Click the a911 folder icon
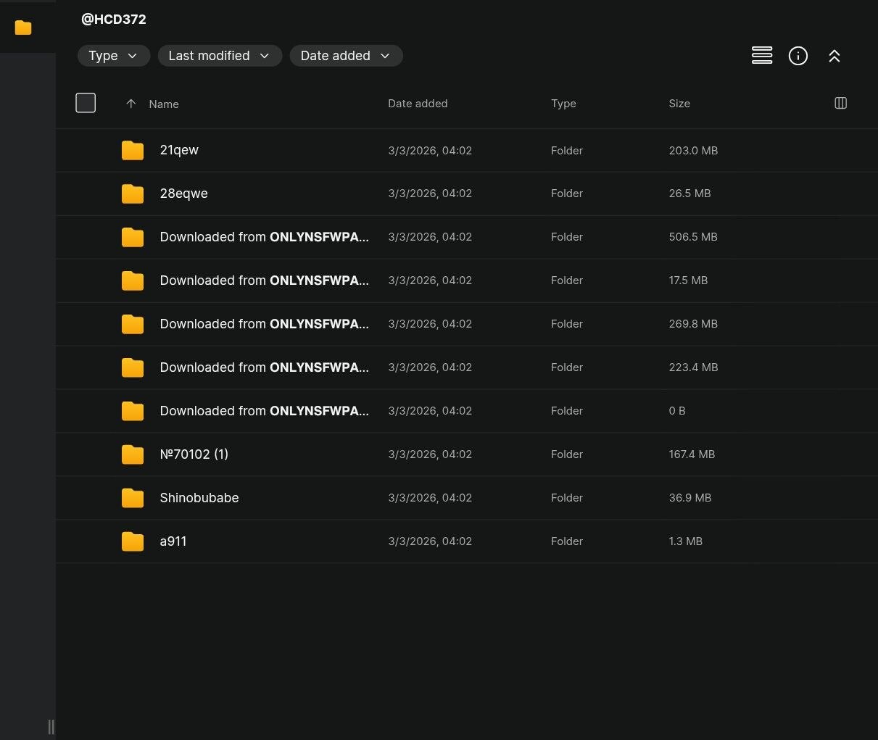This screenshot has width=878, height=740. tap(132, 541)
